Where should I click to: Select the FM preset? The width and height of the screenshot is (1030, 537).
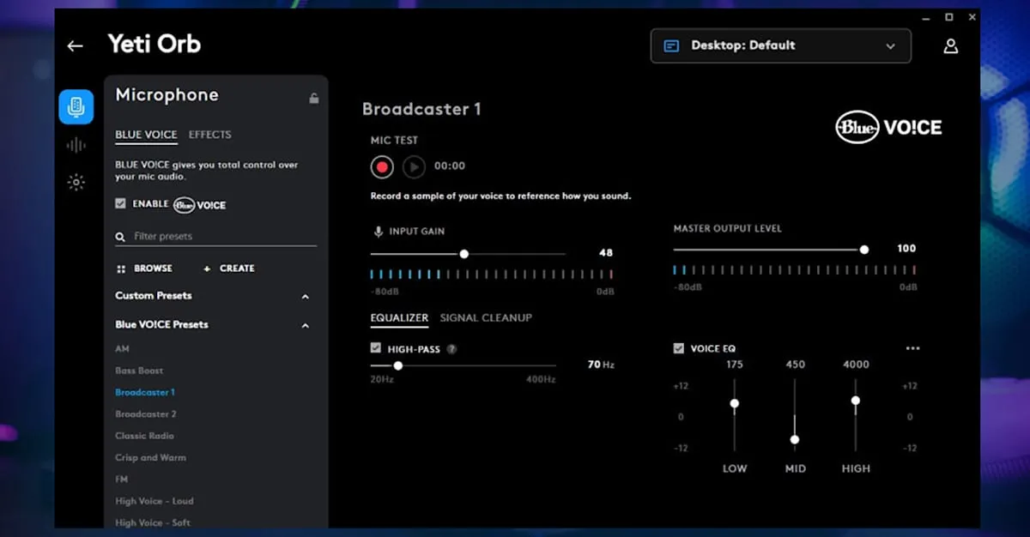coord(121,480)
